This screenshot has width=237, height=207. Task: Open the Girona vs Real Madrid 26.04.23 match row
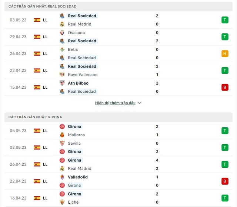pos(118,164)
